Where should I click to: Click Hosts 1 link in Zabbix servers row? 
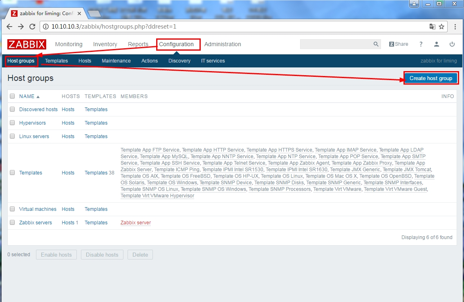[68, 223]
